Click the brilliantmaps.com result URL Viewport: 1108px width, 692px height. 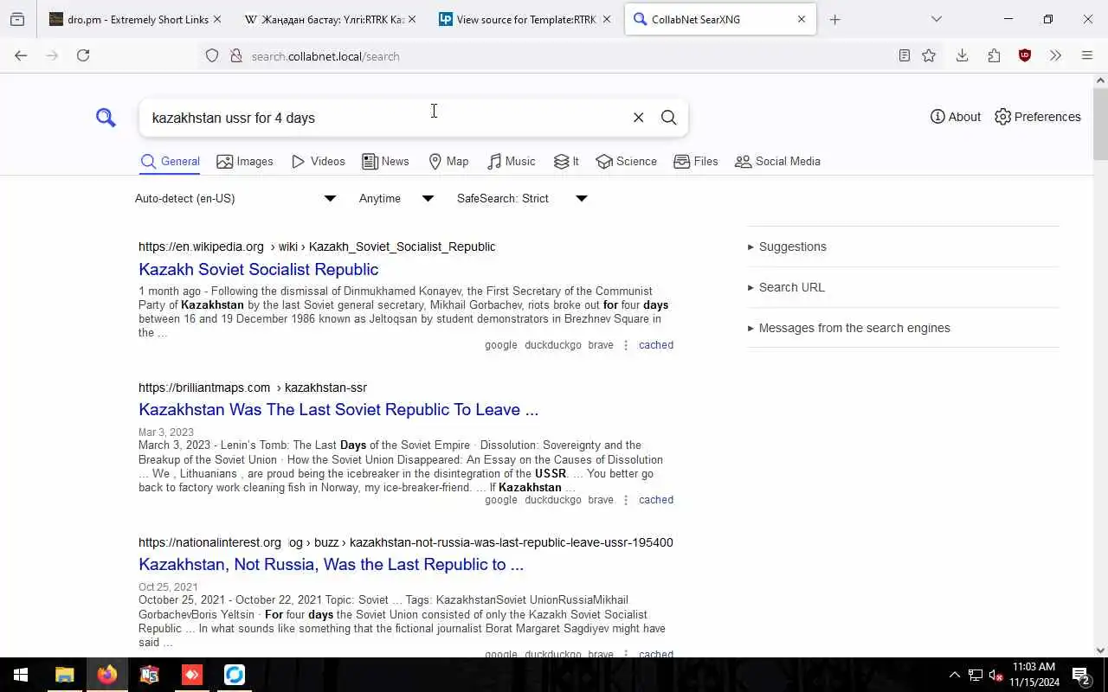[x=253, y=388]
